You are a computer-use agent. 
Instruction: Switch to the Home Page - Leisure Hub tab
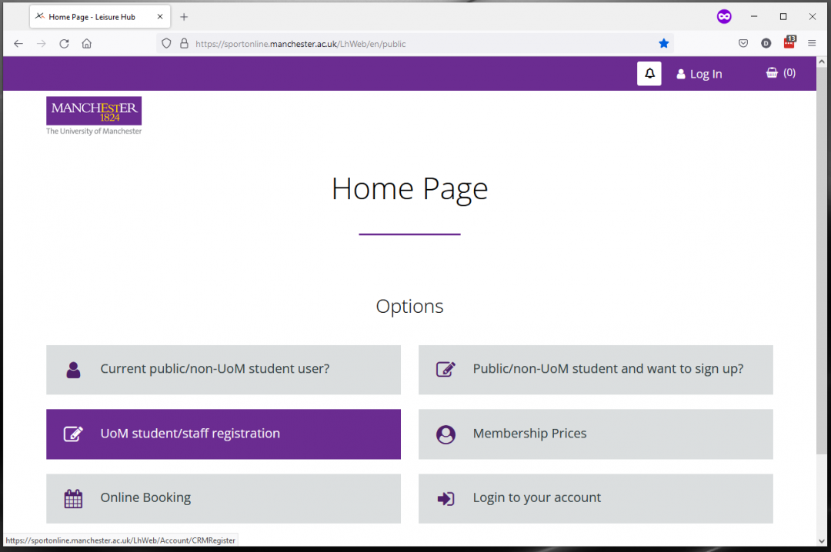[x=92, y=16]
